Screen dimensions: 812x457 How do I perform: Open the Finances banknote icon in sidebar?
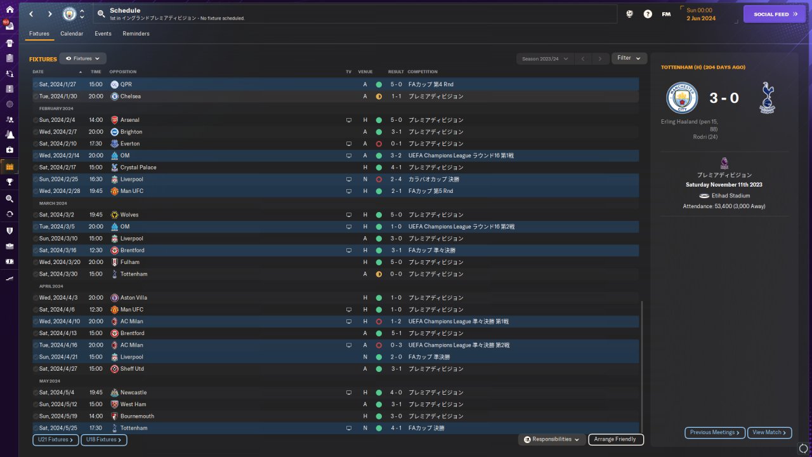coord(10,262)
